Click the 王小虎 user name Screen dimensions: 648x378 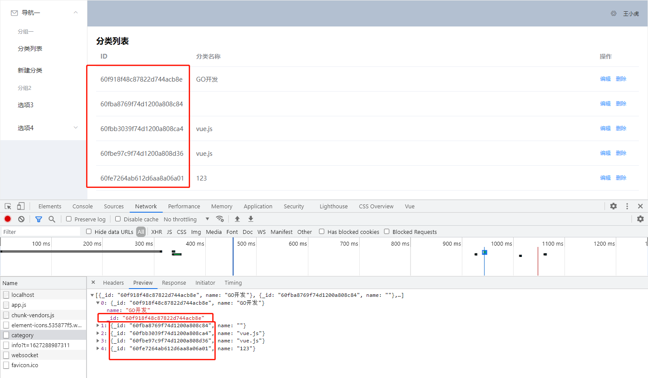pos(631,14)
